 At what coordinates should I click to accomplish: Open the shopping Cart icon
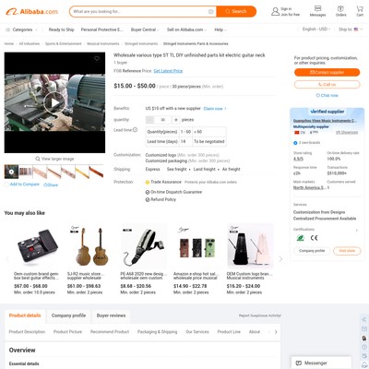coord(360,8)
